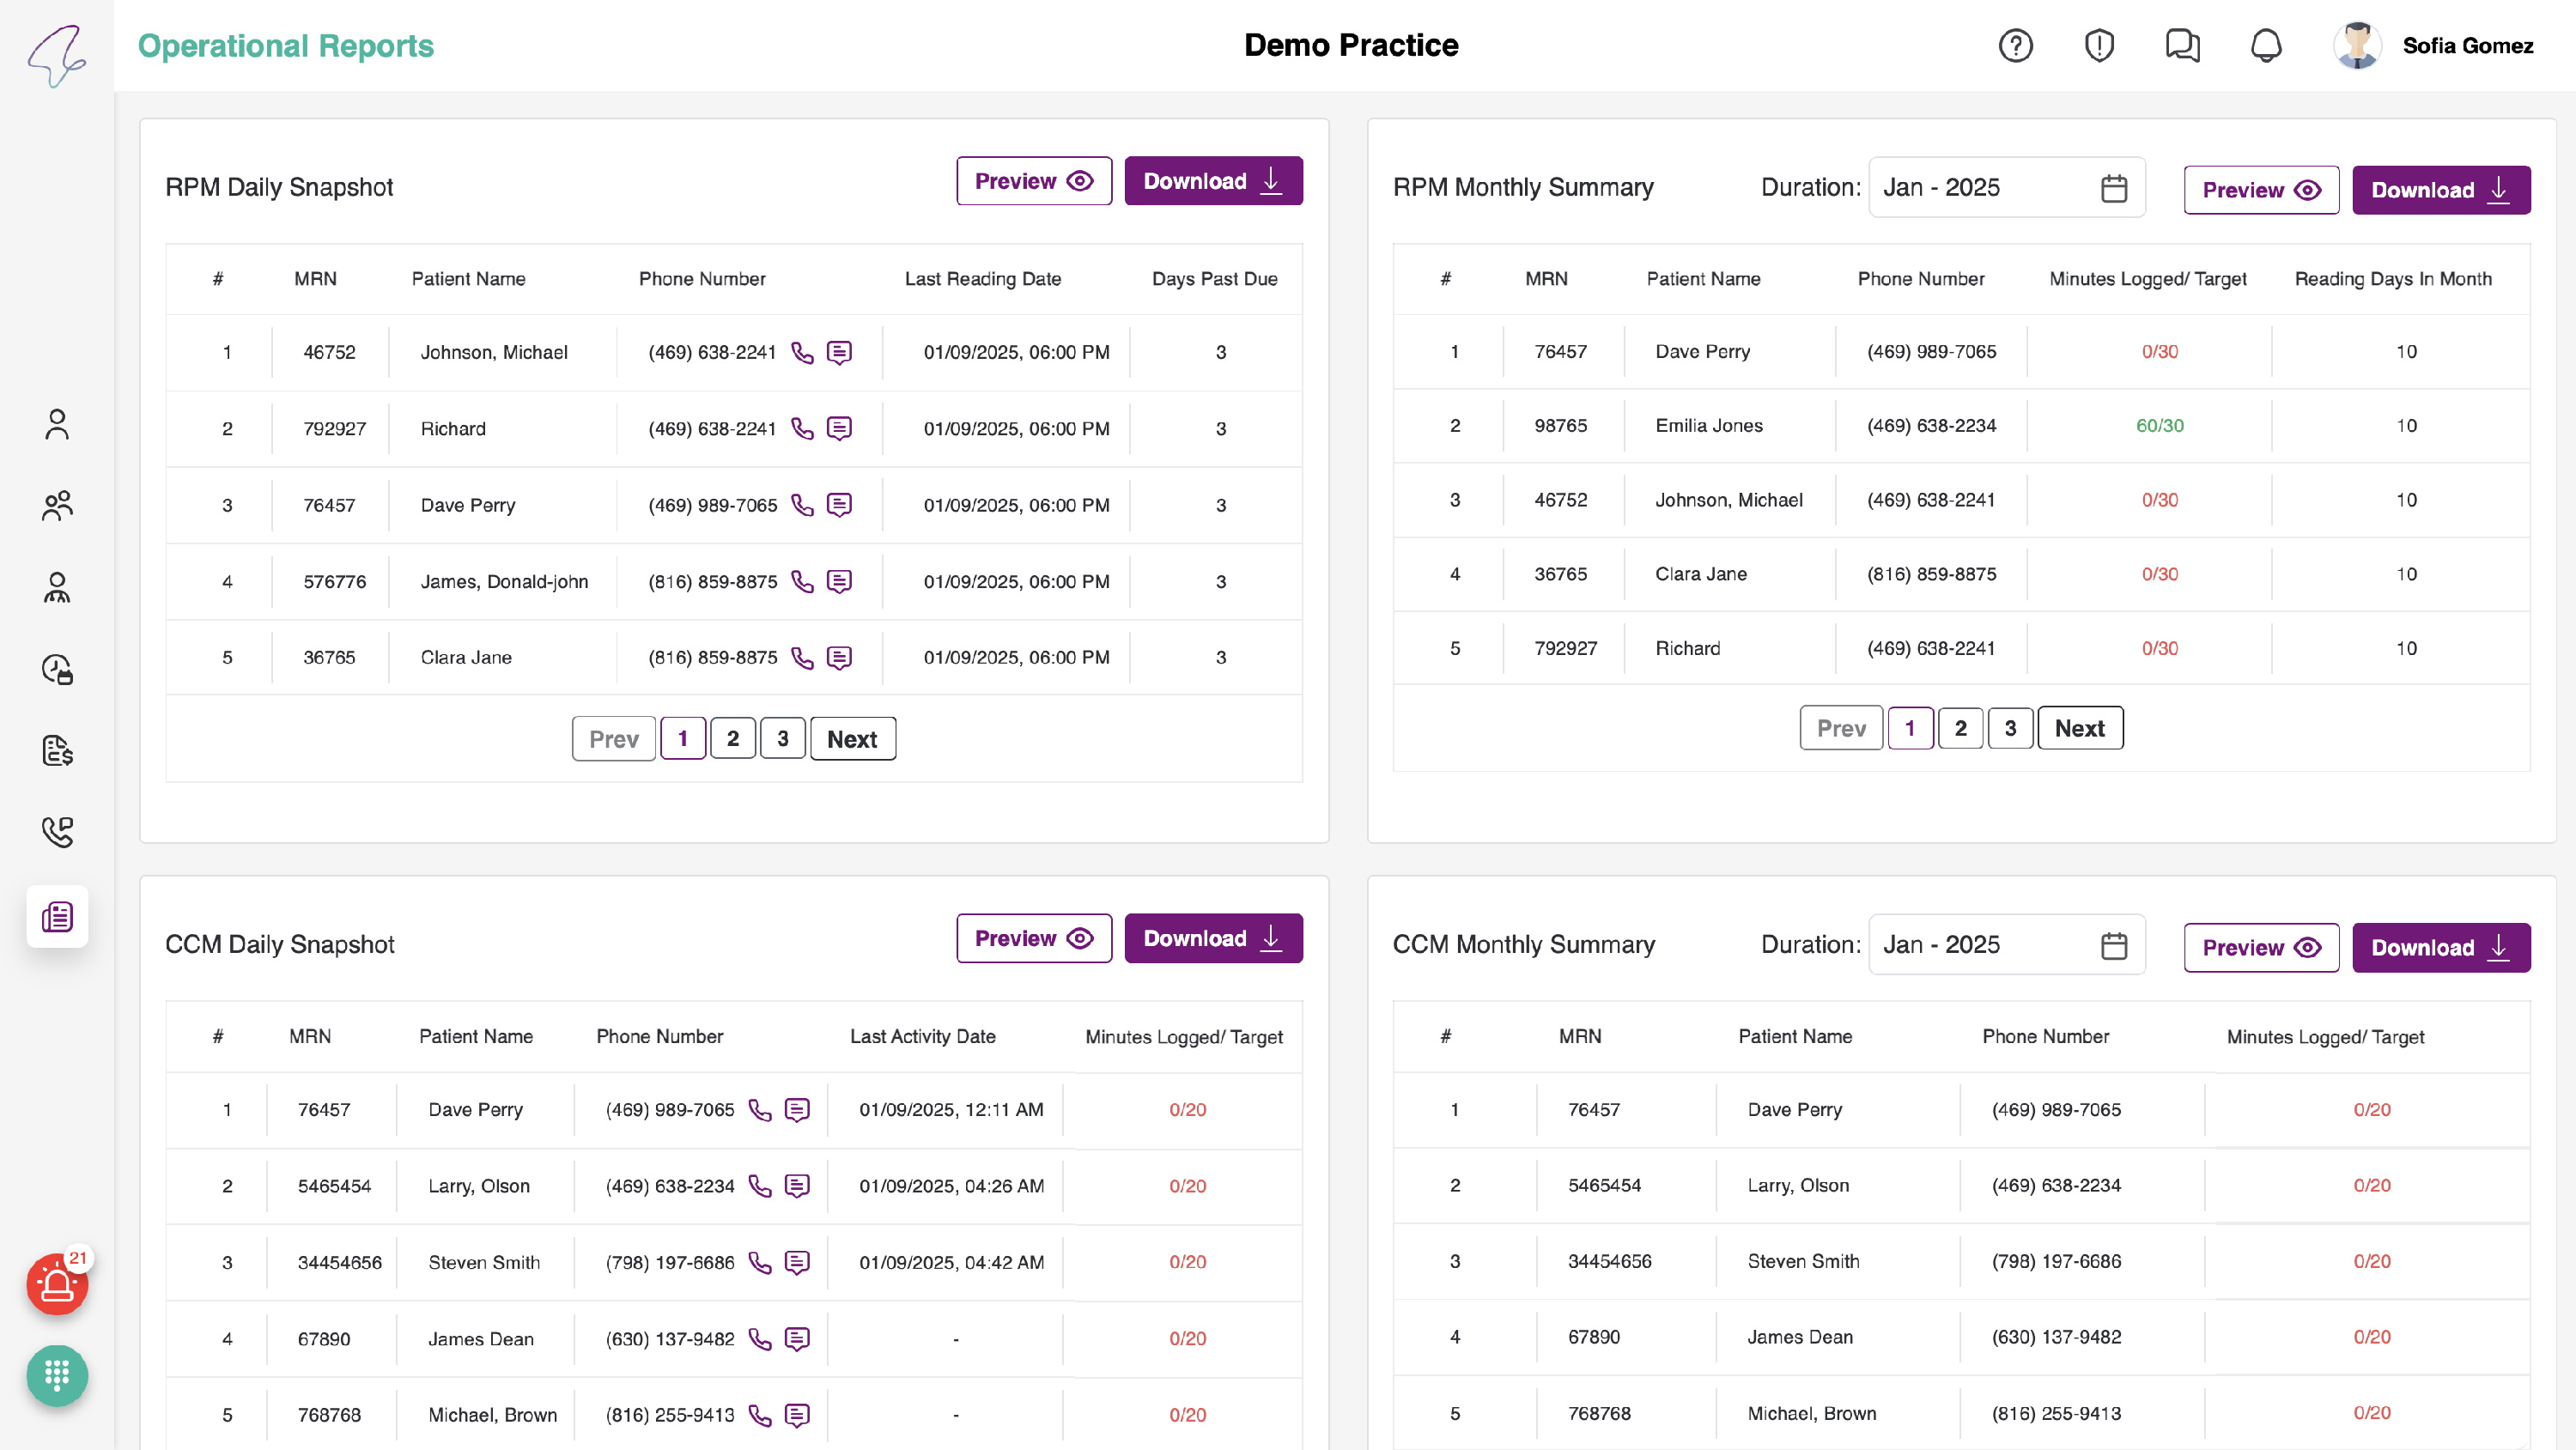Viewport: 2576px width, 1450px height.
Task: Open call logs icon in sidebar
Action: click(x=57, y=832)
